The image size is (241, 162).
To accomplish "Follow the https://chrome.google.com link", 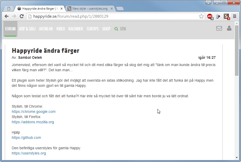I will [x=34, y=112].
